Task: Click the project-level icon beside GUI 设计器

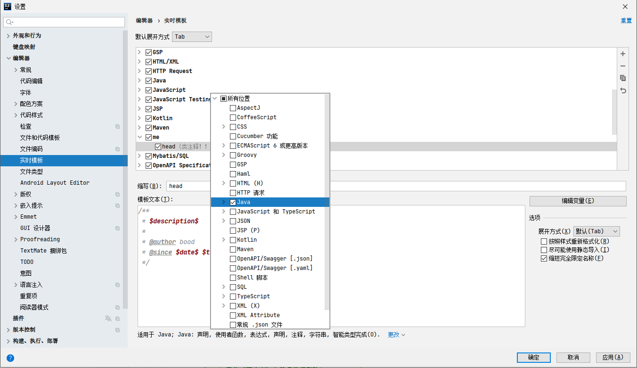Action: point(117,228)
